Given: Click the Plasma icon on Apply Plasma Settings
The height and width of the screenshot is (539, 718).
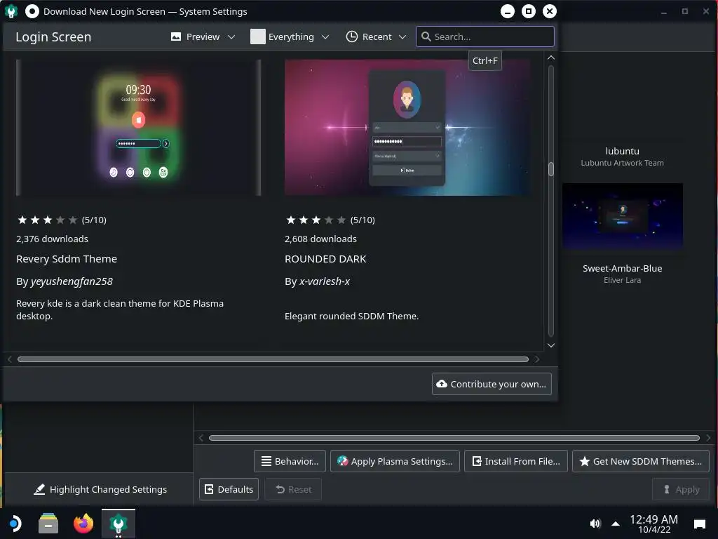Looking at the screenshot, I should tap(342, 461).
